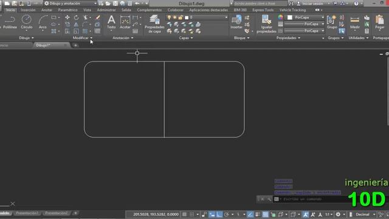The width and height of the screenshot is (389, 219).
Task: Select the Move (Desplazar) tool
Action: [67, 18]
